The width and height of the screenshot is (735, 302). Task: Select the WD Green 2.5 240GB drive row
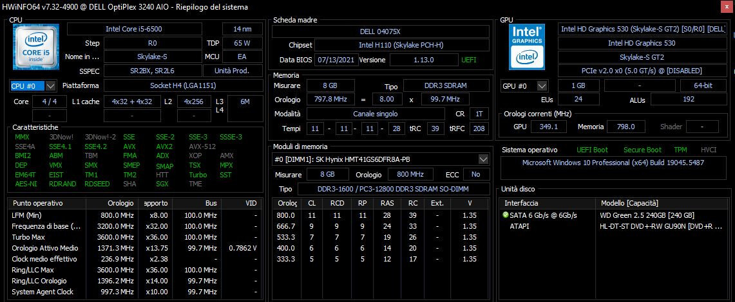click(615, 215)
